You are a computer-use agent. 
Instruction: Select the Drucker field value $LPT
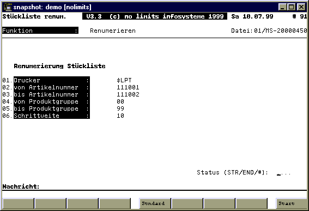point(124,80)
